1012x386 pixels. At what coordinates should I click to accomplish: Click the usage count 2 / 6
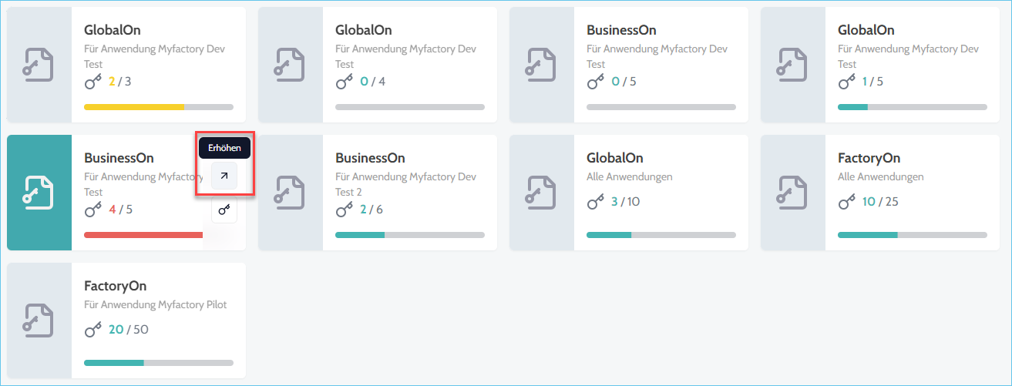[372, 209]
